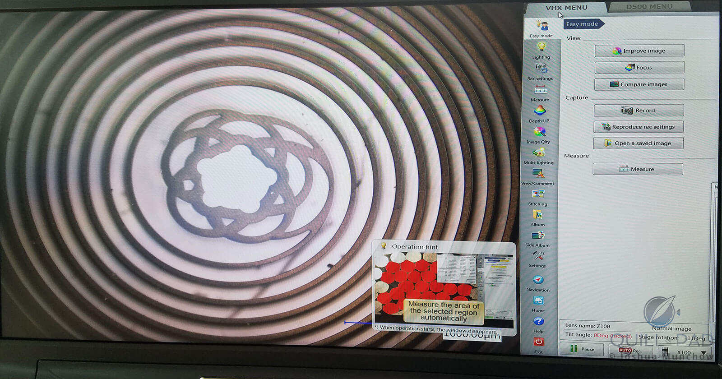Click the Compare images button

pos(639,84)
